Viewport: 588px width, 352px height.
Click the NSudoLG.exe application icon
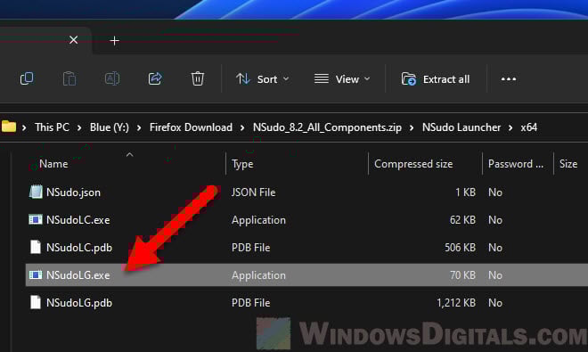[36, 274]
